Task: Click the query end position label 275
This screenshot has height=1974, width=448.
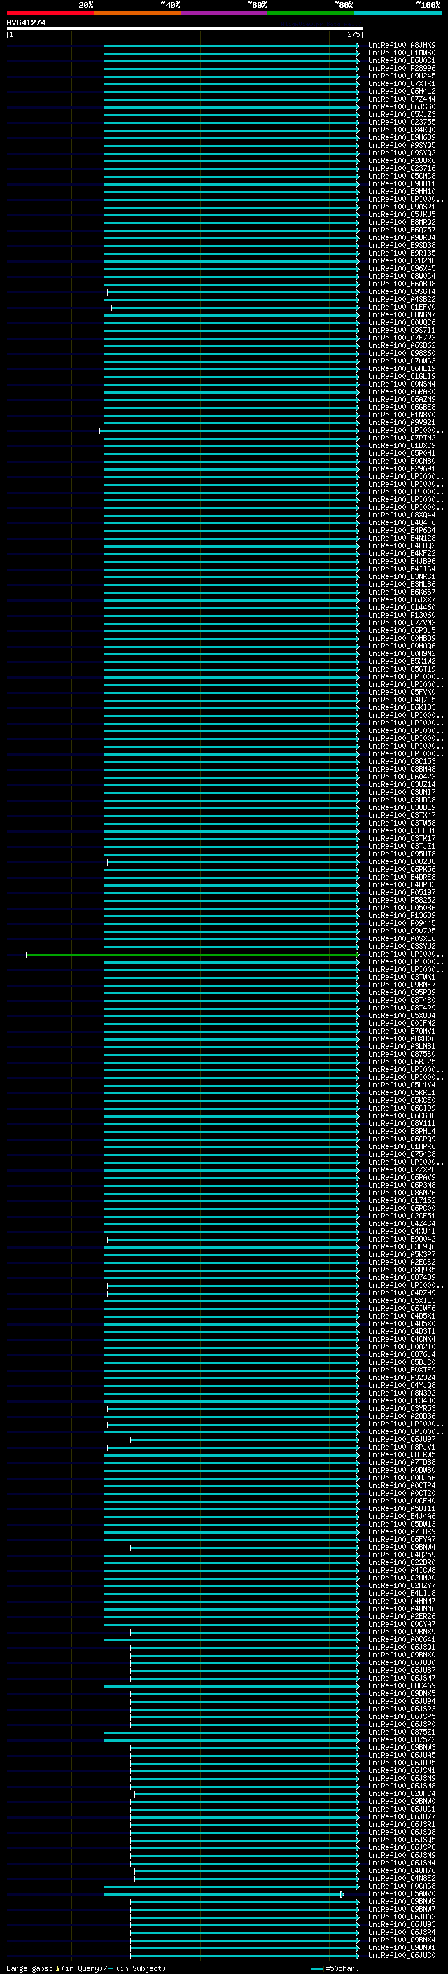Action: tap(353, 34)
